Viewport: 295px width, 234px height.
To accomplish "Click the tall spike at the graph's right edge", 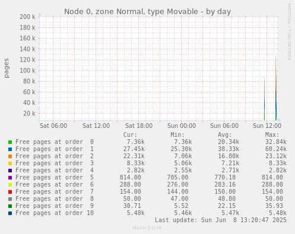I will [x=276, y=87].
